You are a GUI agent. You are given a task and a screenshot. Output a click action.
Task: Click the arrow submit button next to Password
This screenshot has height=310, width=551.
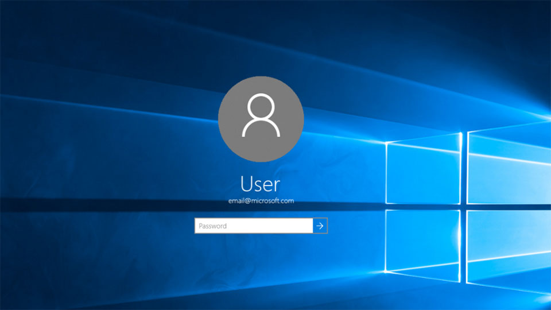point(320,226)
